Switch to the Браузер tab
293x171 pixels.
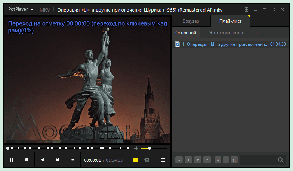pos(191,21)
